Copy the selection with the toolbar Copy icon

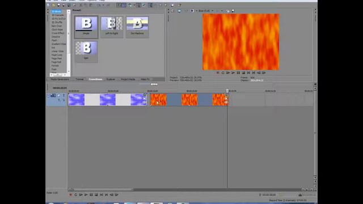tap(86, 5)
